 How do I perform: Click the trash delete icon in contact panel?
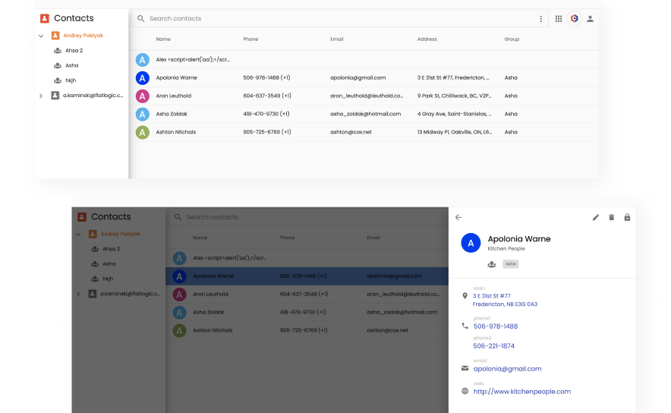[x=612, y=218]
